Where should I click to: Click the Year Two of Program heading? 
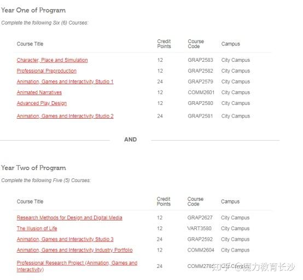[33, 168]
